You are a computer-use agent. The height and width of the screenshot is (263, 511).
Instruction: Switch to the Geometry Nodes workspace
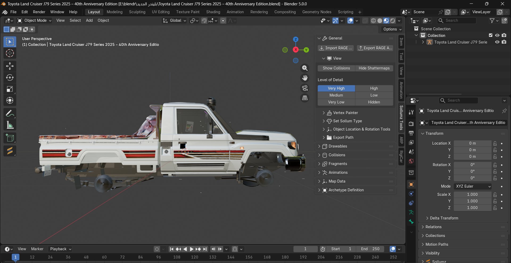[x=317, y=12]
